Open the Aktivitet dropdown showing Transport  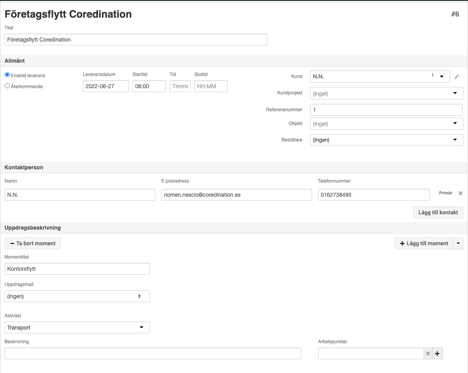(x=77, y=328)
